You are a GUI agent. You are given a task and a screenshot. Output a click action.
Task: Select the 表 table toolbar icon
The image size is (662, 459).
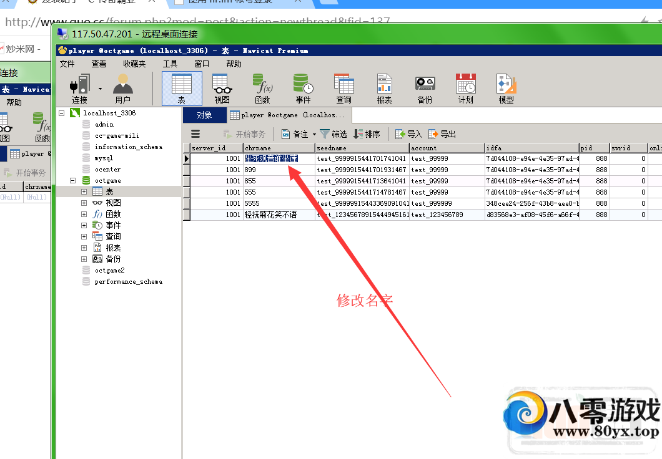pos(182,89)
